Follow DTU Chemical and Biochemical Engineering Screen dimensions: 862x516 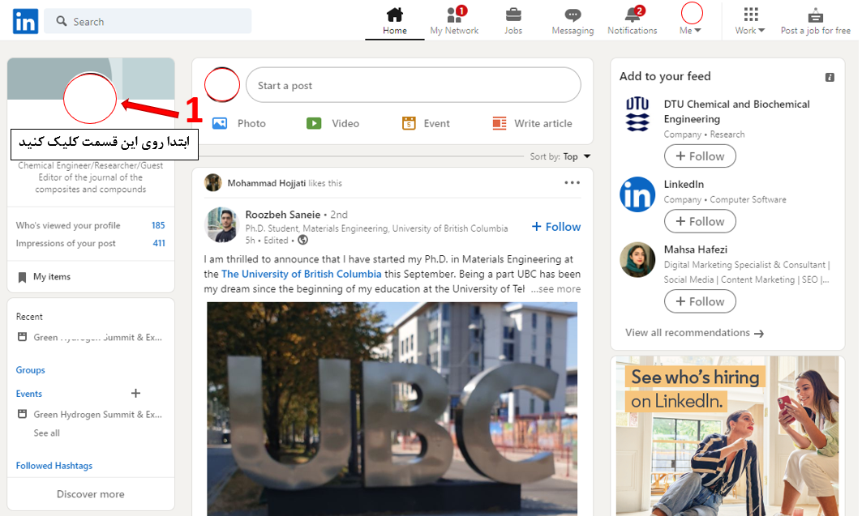pos(700,156)
